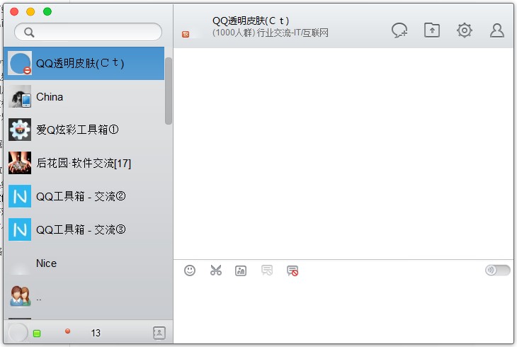Image resolution: width=517 pixels, height=347 pixels.
Task: Click the green zoom window button
Action: (47, 11)
